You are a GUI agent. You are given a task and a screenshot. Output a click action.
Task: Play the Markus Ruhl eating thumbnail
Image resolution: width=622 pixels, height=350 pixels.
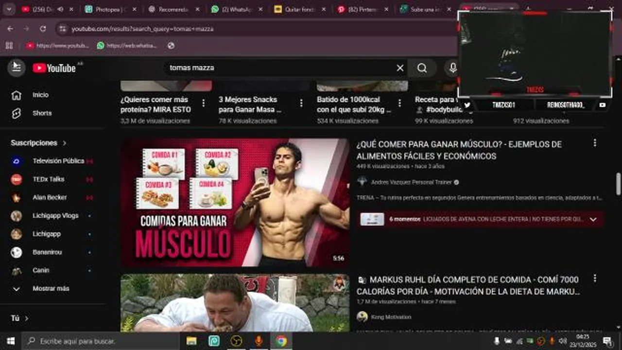235,303
